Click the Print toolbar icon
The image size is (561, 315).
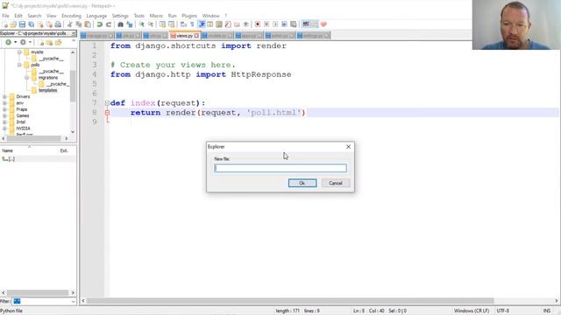tap(58, 24)
